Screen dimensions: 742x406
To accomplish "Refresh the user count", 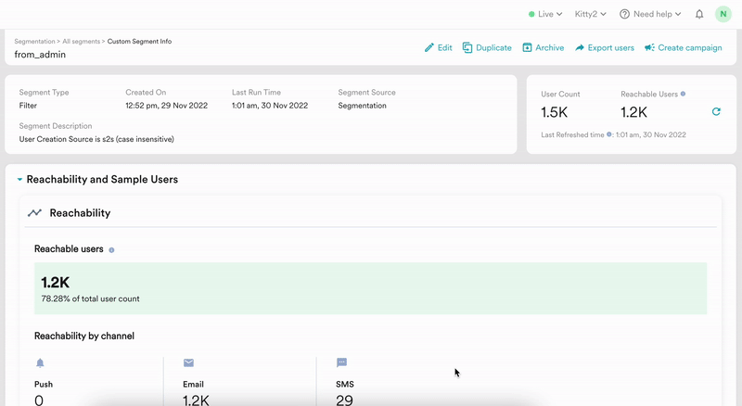I will pos(716,111).
